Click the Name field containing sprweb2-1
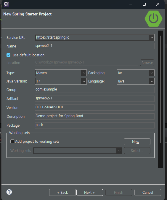This screenshot has height=200, width=167. pos(95,46)
